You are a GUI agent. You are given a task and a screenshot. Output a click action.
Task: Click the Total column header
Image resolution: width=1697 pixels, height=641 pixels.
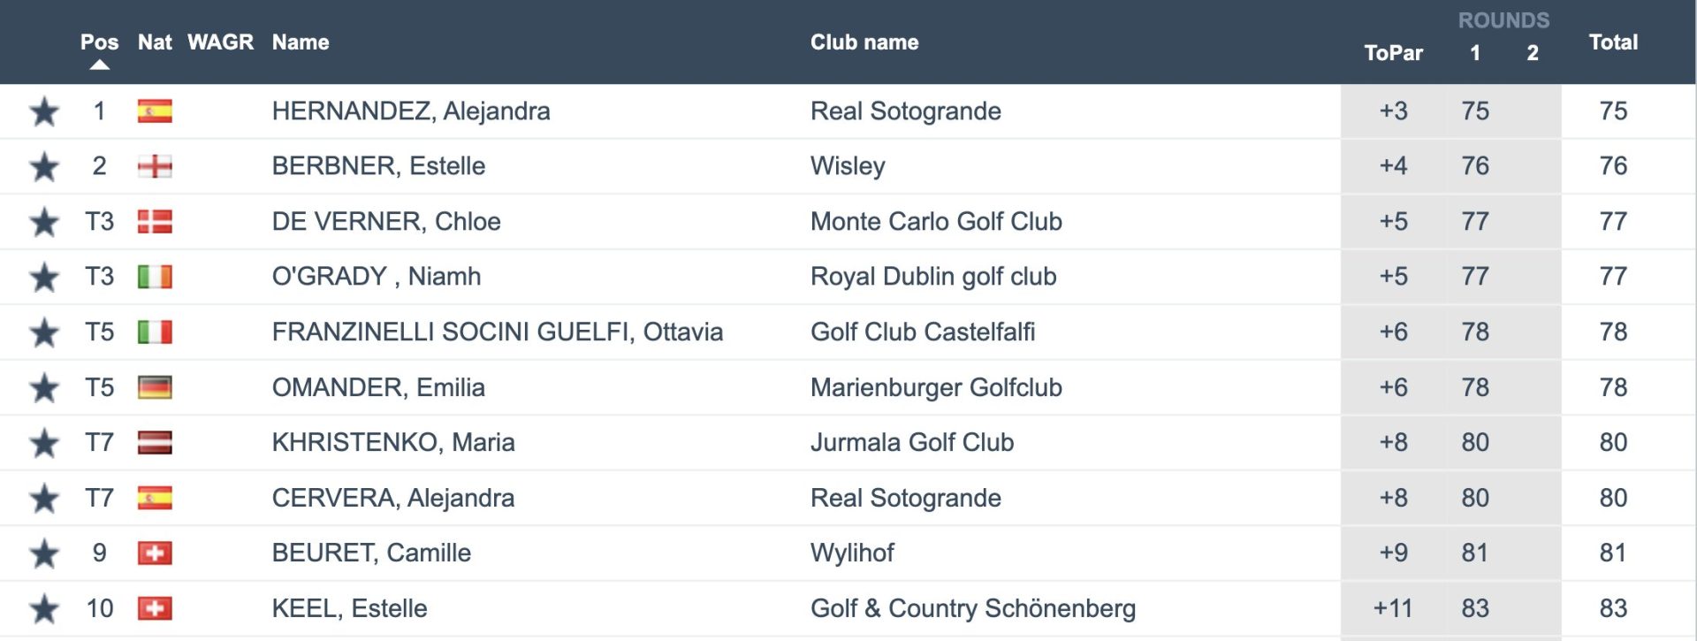[x=1613, y=42]
